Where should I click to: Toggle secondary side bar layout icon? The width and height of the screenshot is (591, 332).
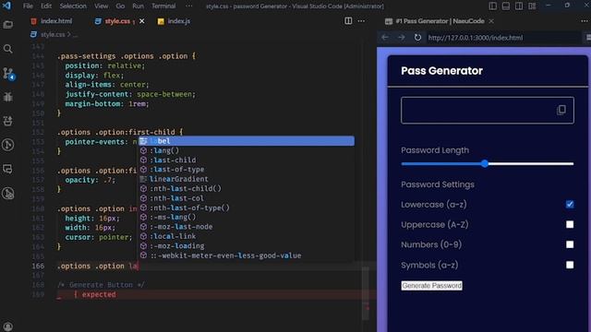click(x=519, y=6)
